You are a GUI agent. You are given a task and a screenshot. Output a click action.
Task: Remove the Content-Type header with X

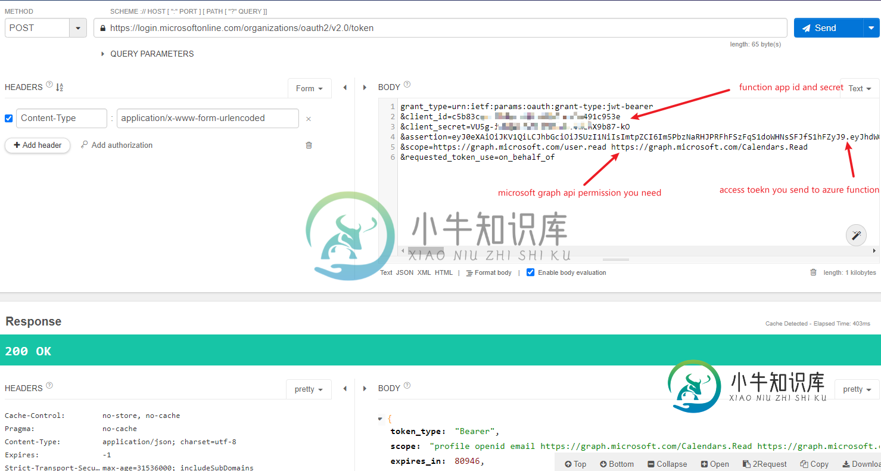pos(309,119)
